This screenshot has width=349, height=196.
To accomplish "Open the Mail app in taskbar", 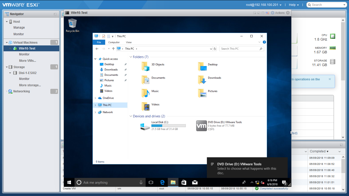I will (x=195, y=182).
